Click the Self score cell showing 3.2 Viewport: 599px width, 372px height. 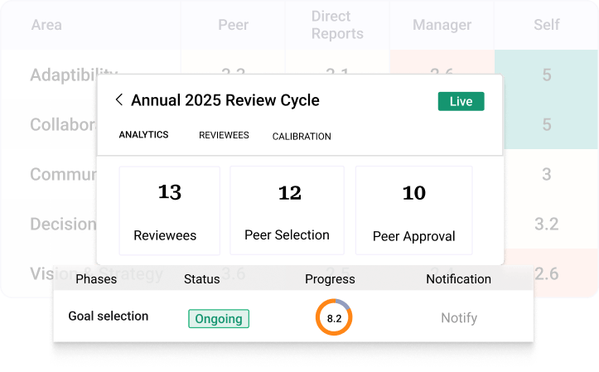pos(546,224)
